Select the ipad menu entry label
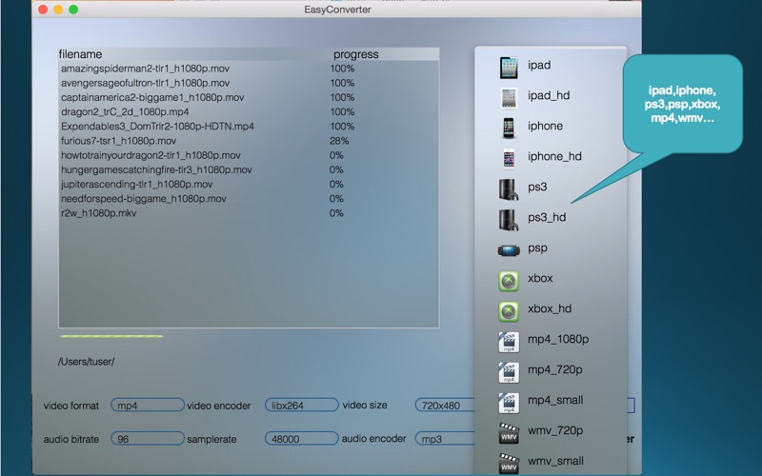 [x=539, y=65]
